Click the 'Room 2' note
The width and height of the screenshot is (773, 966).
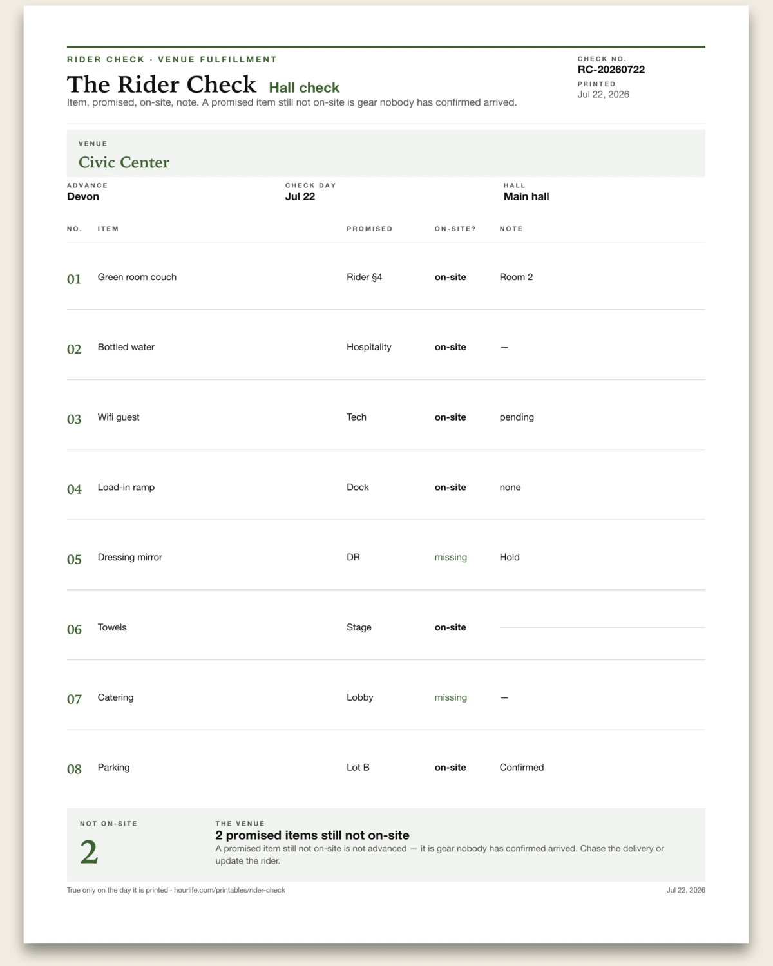(516, 277)
